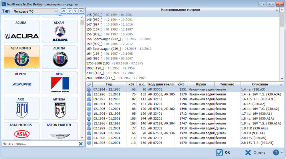Sort by Год column header
Image resolution: width=286 pixels, height=159 pixels.
pos(109,84)
